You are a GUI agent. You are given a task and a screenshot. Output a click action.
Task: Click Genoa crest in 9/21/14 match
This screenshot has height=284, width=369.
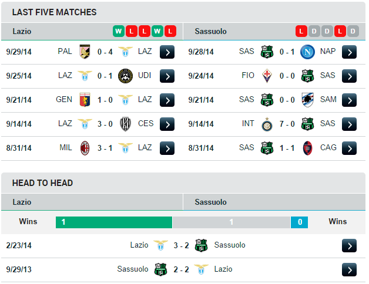coord(84,100)
